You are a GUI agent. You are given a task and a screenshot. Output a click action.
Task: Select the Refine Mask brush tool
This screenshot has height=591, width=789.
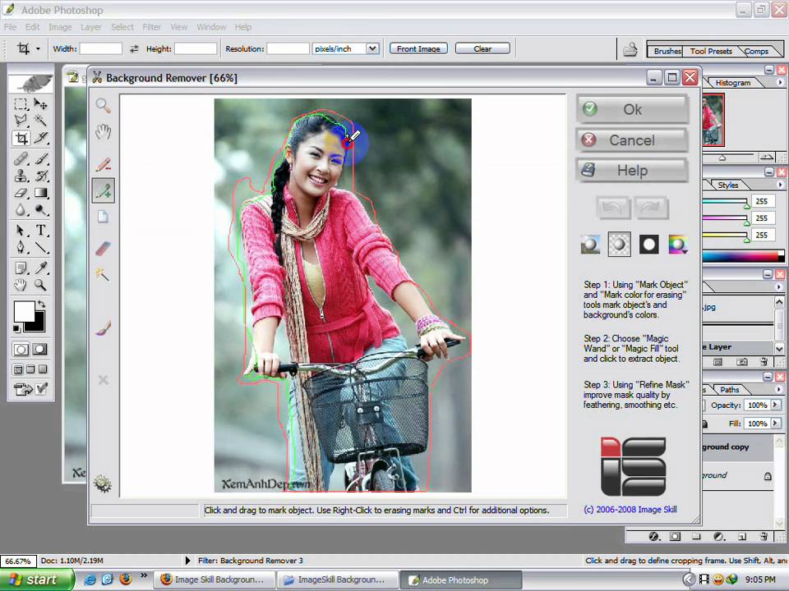coord(104,328)
